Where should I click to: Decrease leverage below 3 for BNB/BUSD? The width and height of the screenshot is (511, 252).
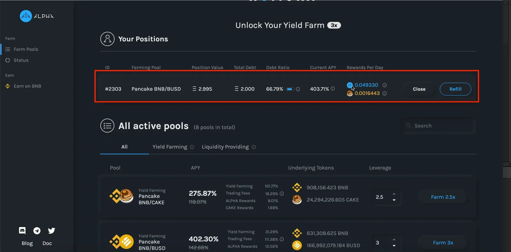click(394, 246)
